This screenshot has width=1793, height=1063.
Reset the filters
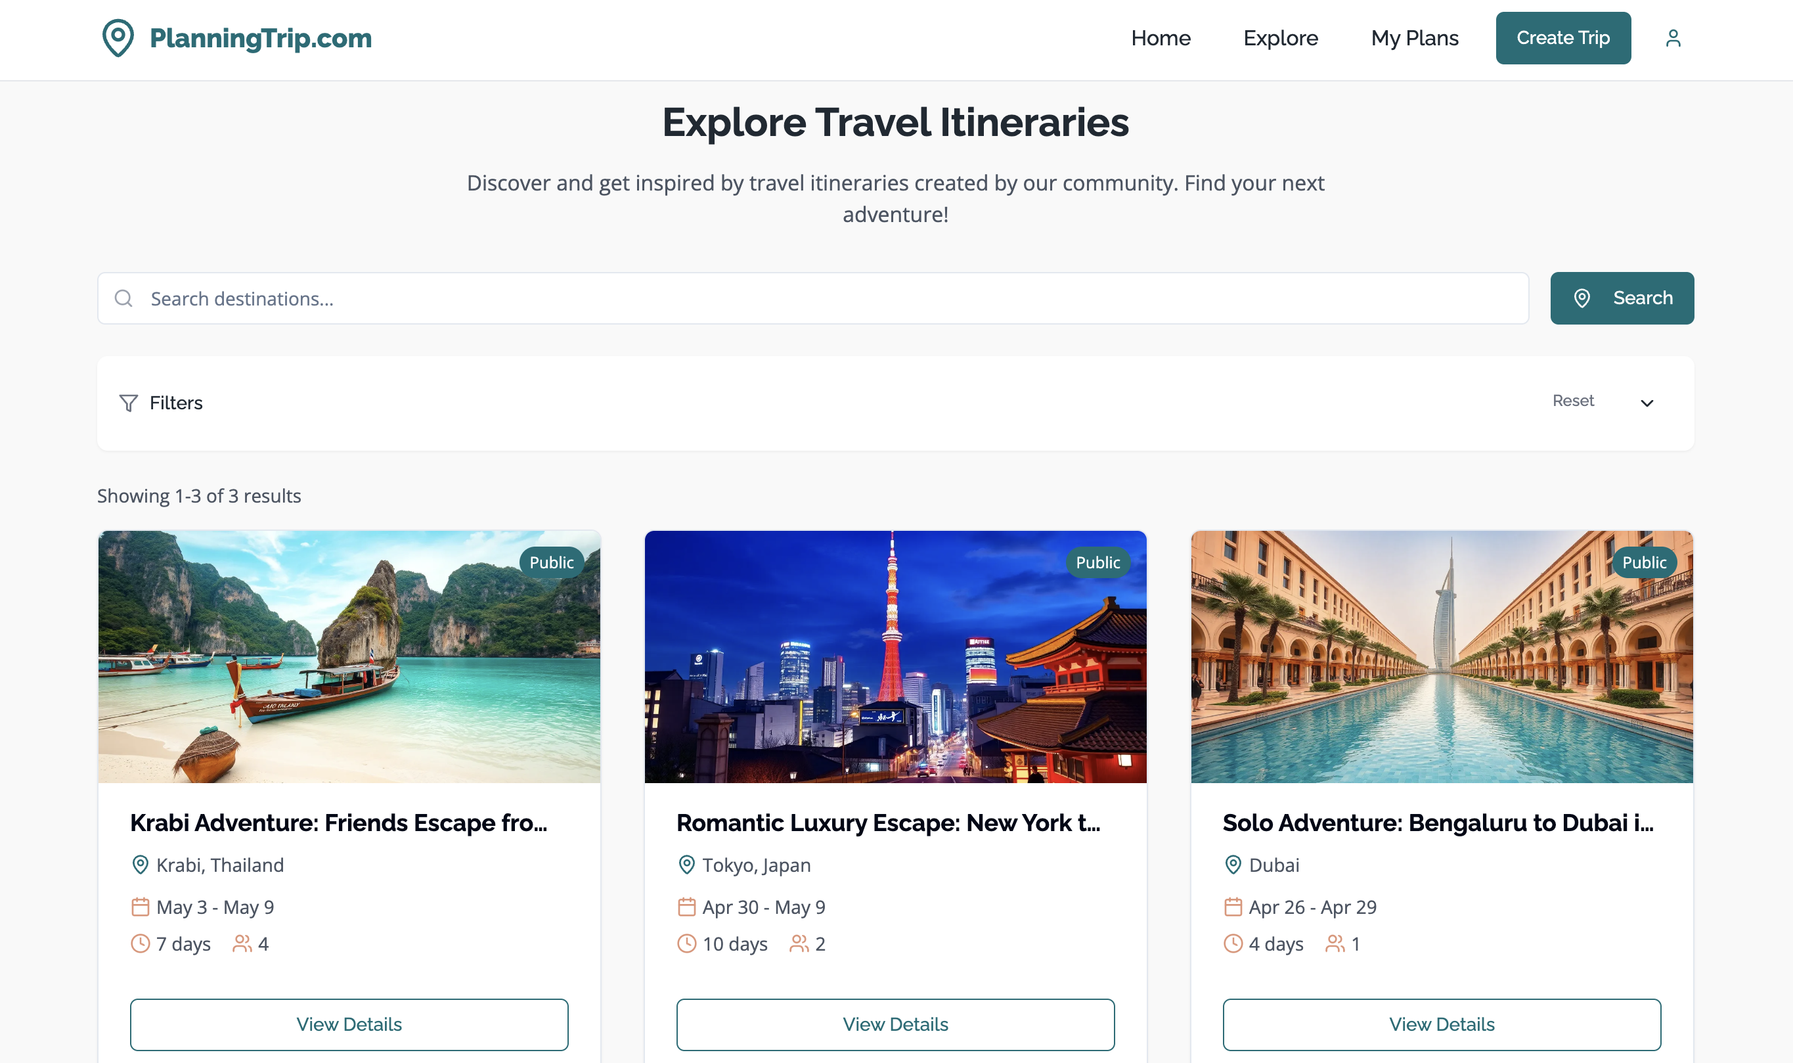tap(1573, 401)
